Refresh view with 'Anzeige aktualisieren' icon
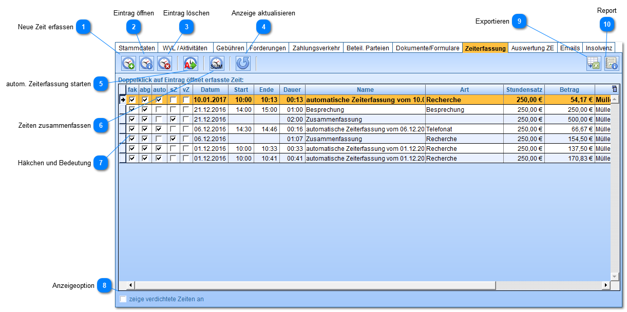 point(243,63)
